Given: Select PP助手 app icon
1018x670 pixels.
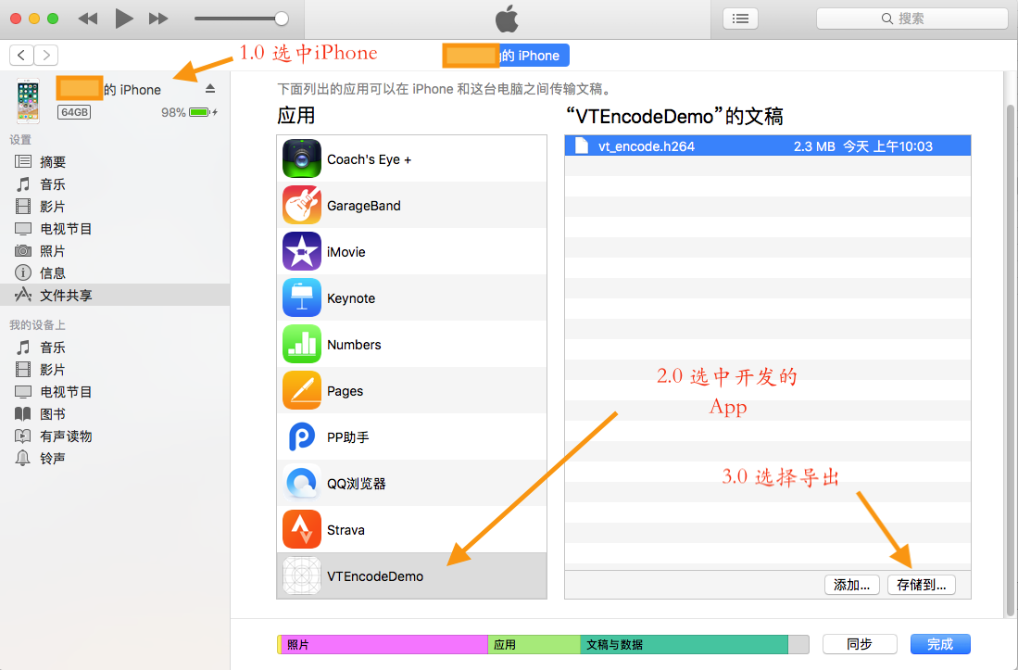Looking at the screenshot, I should 302,436.
